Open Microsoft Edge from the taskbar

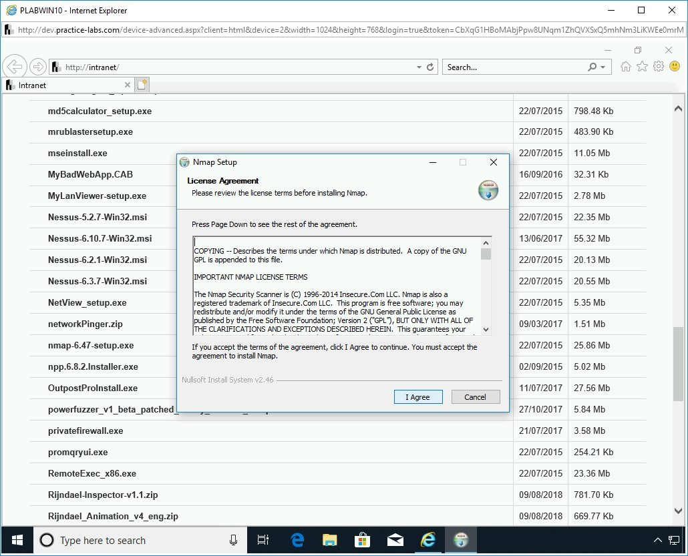point(297,540)
